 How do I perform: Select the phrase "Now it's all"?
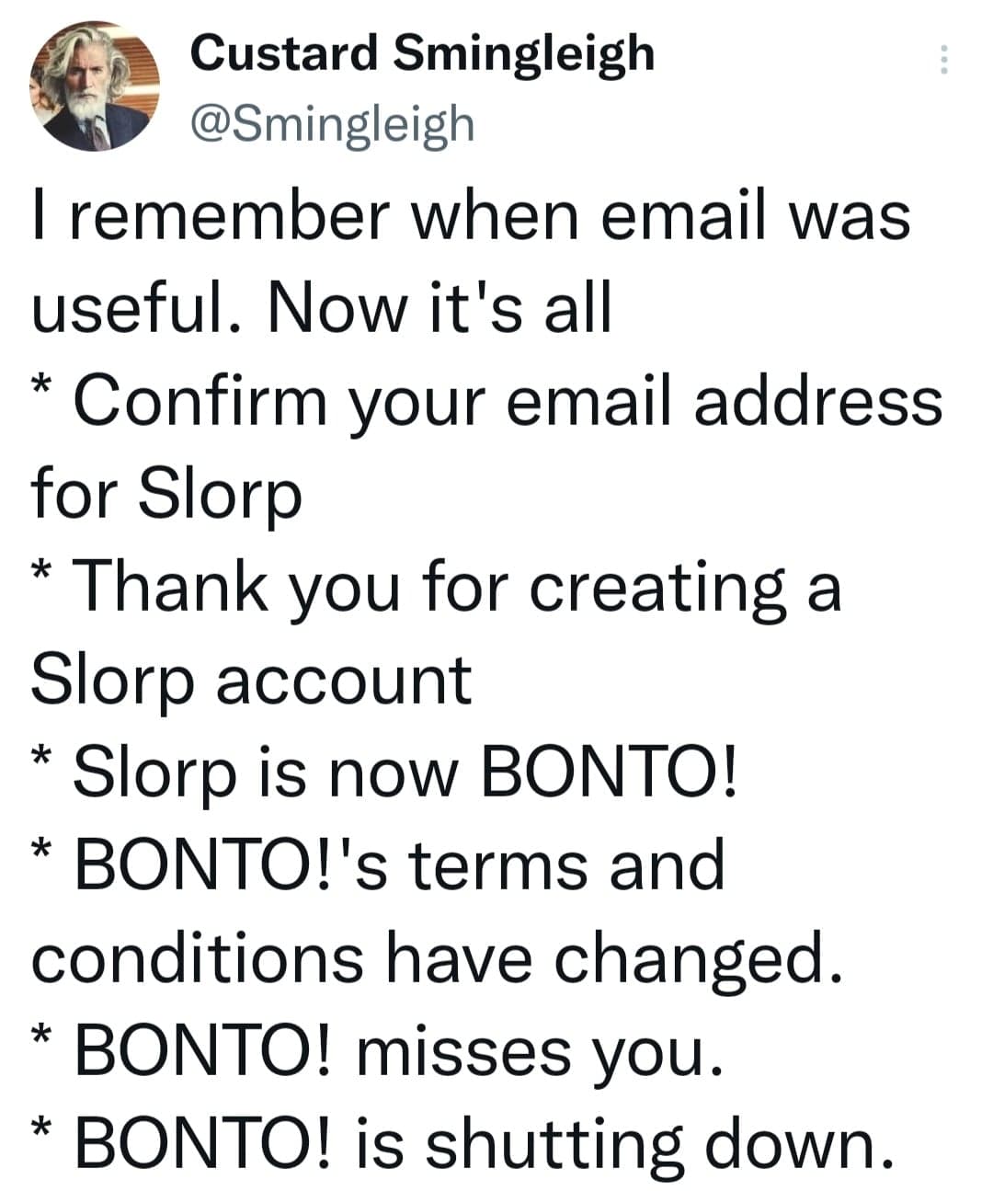coord(439,309)
